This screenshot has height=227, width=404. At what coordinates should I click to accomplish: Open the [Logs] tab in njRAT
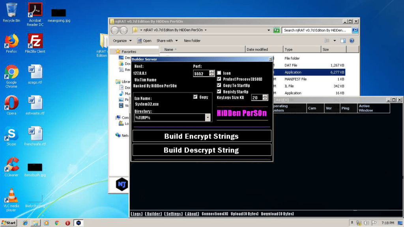tap(137, 214)
